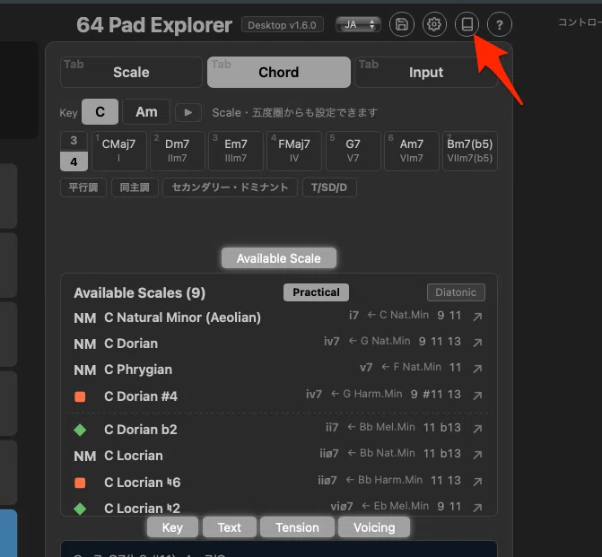Image resolution: width=602 pixels, height=557 pixels.
Task: Click the question mark help icon
Action: coord(500,24)
